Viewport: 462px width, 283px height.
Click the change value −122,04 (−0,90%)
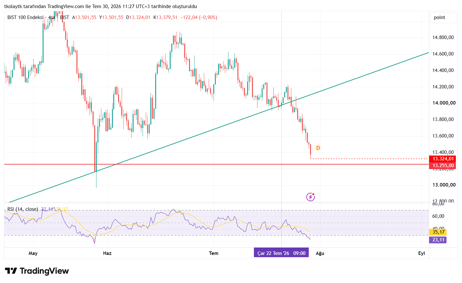point(199,17)
